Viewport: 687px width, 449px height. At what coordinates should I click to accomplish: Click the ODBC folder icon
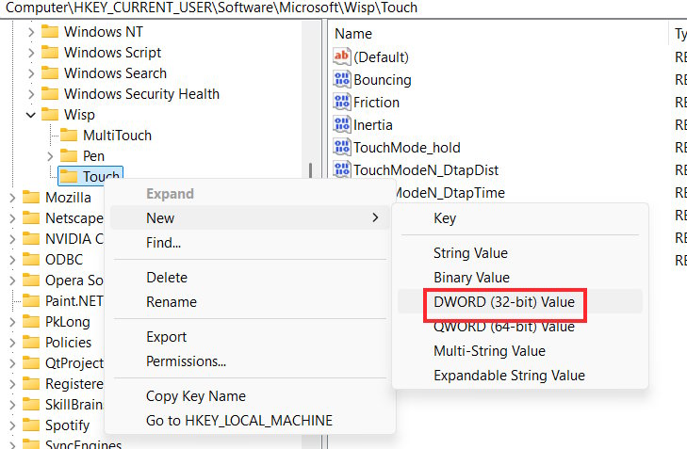click(x=31, y=260)
